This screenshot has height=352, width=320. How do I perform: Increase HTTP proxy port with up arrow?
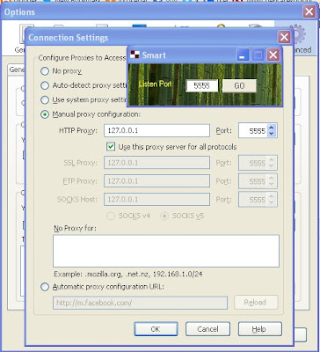[272, 128]
